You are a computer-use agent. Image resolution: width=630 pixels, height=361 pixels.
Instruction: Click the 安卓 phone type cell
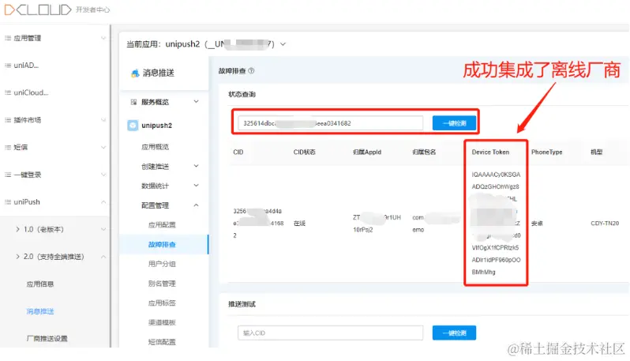click(x=537, y=224)
